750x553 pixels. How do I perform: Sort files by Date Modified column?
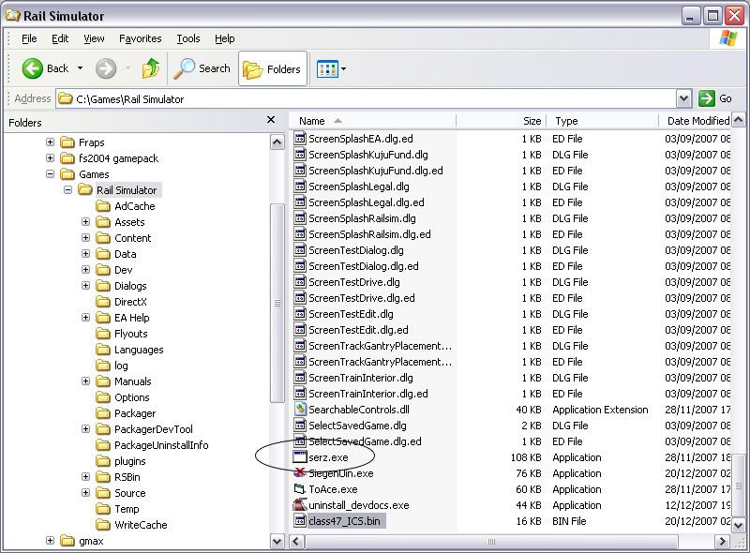click(696, 121)
